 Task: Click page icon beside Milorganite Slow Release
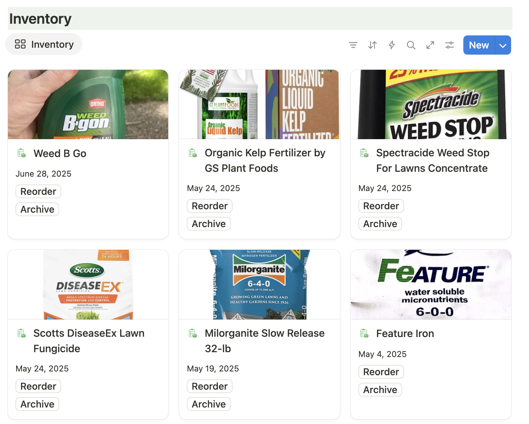[x=193, y=333]
